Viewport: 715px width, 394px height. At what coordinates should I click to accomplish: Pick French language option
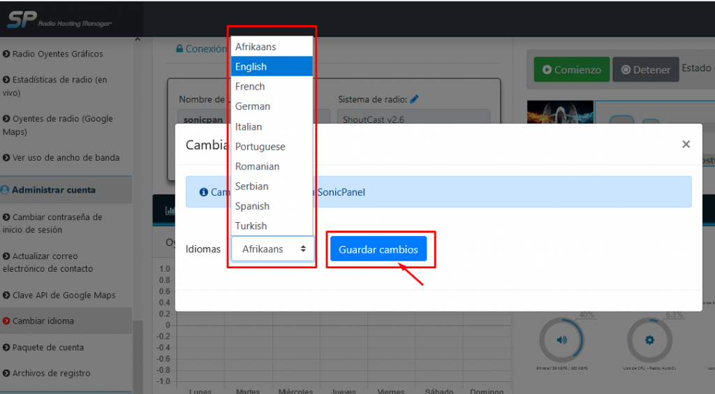pos(272,86)
